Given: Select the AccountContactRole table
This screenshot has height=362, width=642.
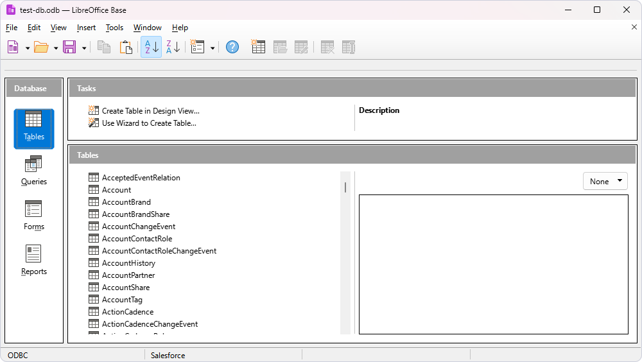Looking at the screenshot, I should tap(137, 239).
